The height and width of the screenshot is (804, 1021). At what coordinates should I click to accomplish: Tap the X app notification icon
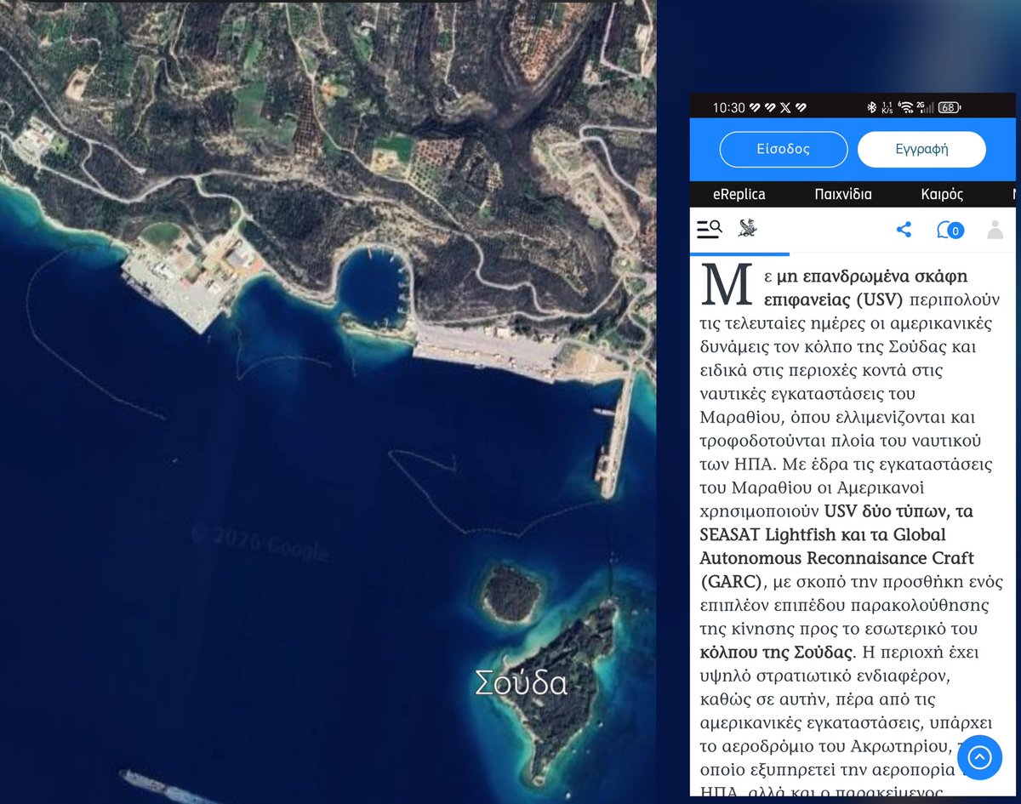pyautogui.click(x=784, y=107)
